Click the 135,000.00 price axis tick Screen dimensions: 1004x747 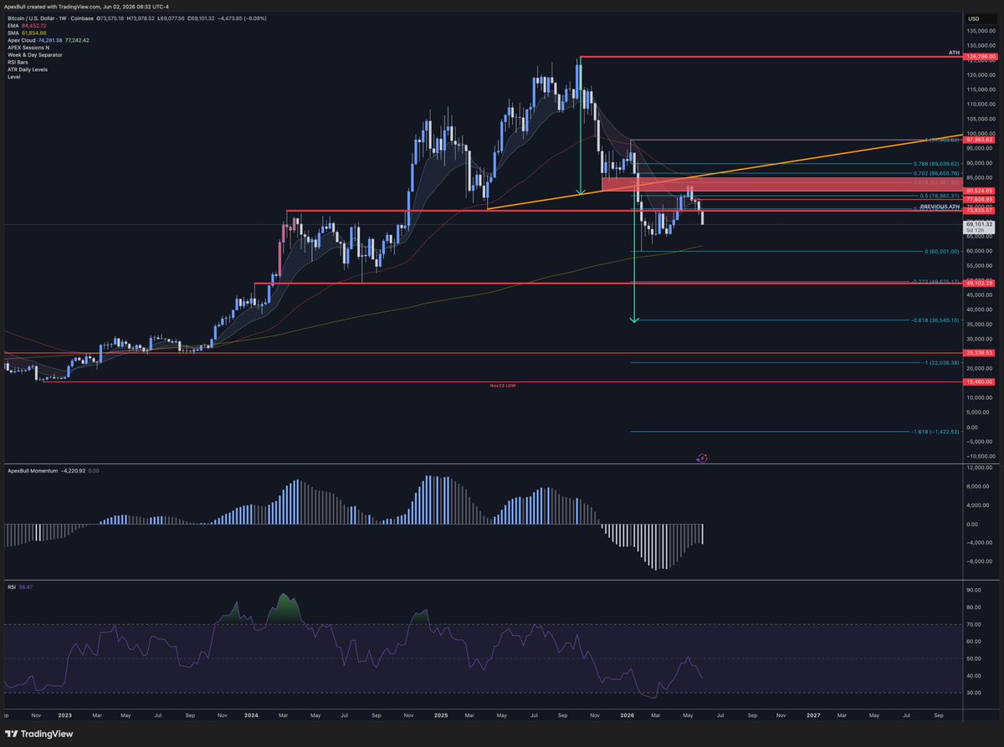click(981, 31)
